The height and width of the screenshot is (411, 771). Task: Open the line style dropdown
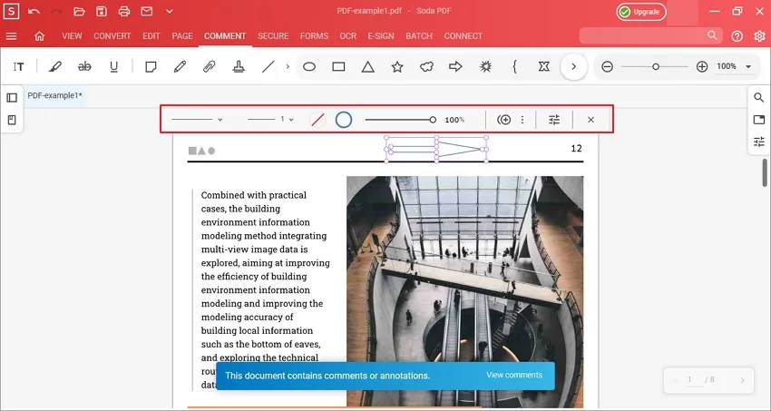coord(197,120)
